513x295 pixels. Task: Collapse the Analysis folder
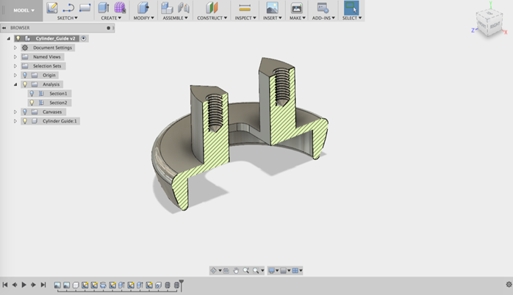(15, 84)
